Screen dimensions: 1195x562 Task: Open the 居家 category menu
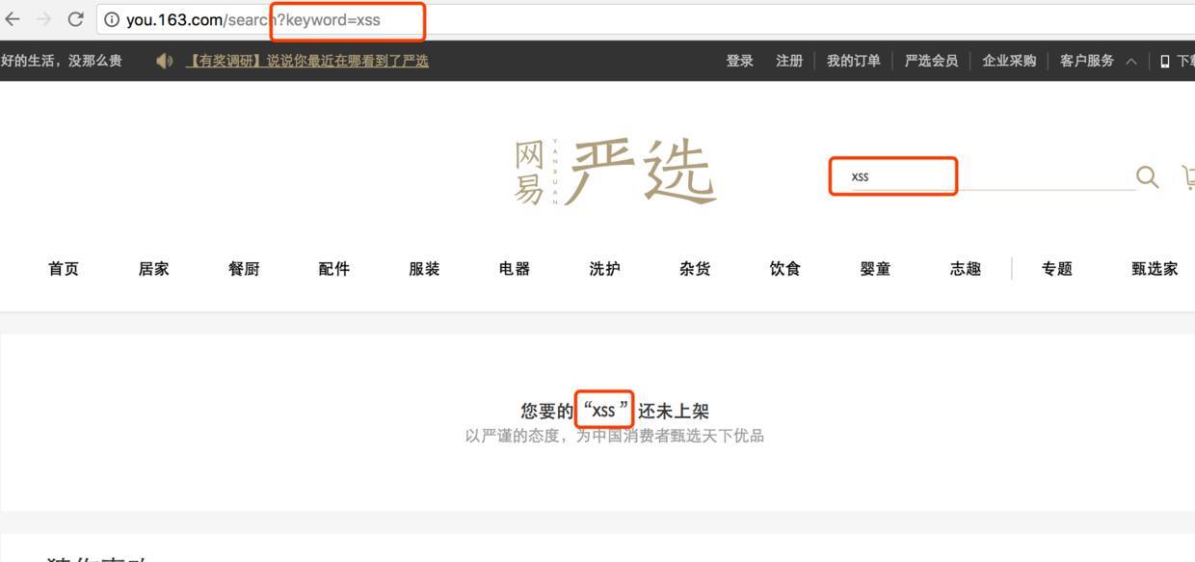154,269
